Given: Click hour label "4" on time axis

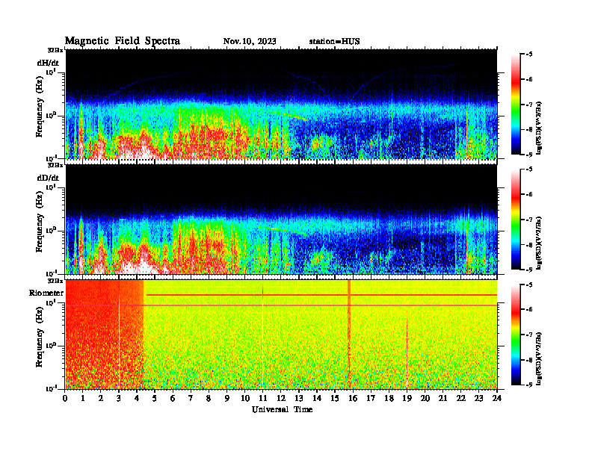Looking at the screenshot, I should coord(137,398).
